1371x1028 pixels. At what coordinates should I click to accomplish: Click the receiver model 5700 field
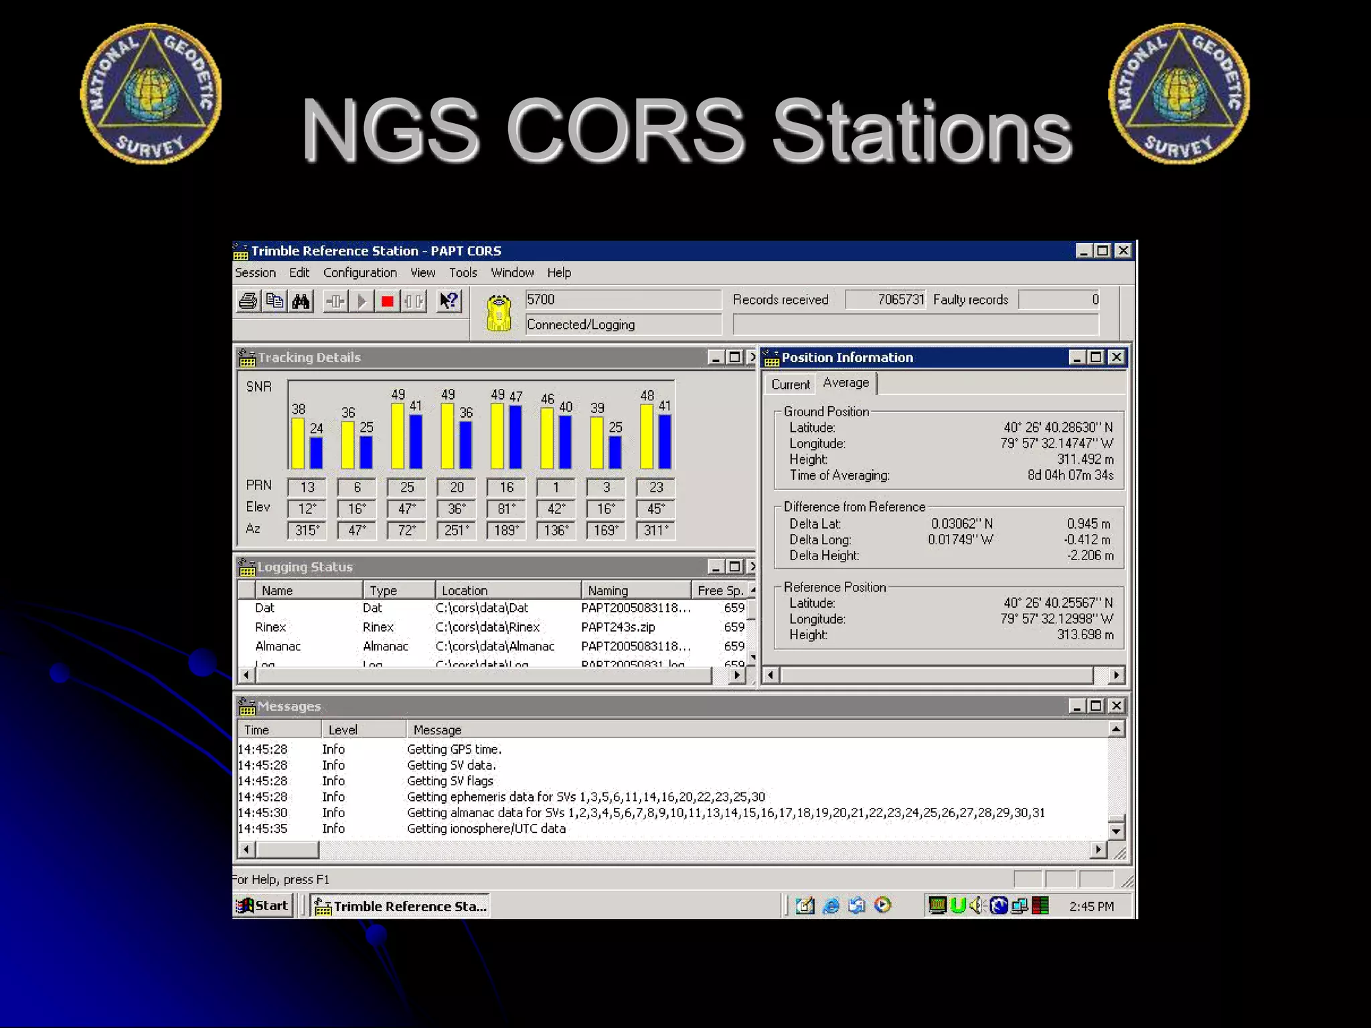pyautogui.click(x=623, y=299)
